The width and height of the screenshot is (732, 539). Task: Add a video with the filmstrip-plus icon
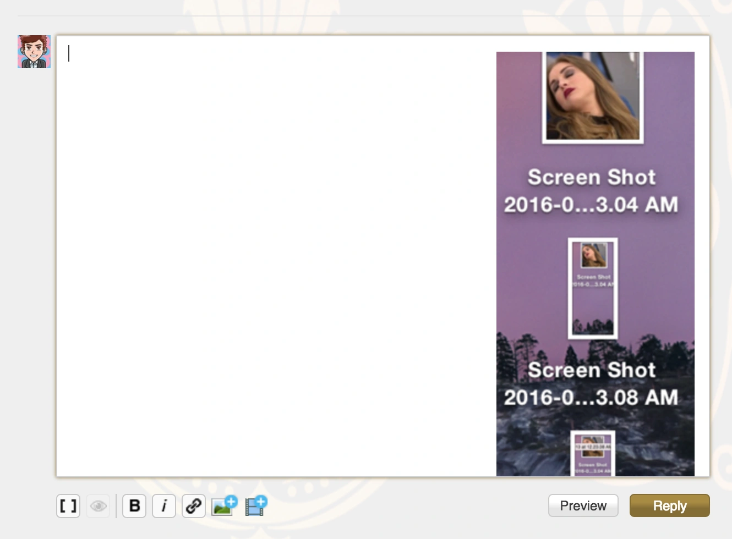(256, 505)
